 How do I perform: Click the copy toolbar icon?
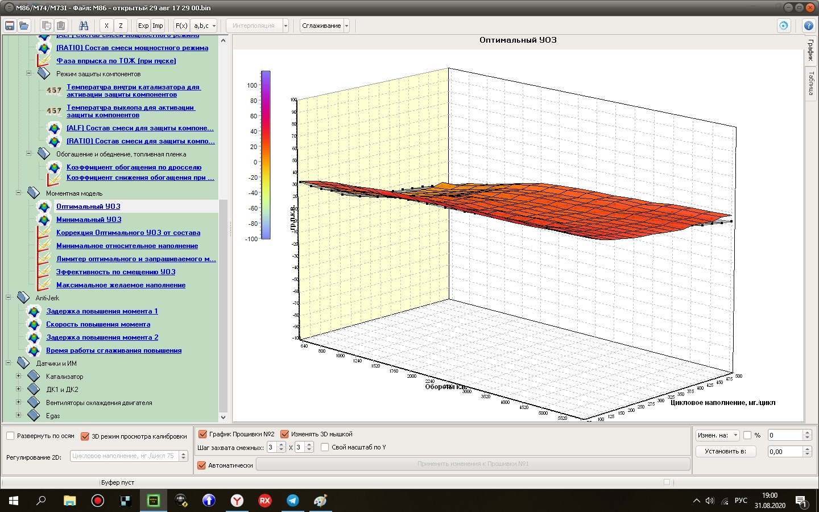pyautogui.click(x=47, y=26)
